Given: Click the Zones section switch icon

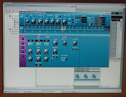Looking at the screenshot, I should pos(23,39).
